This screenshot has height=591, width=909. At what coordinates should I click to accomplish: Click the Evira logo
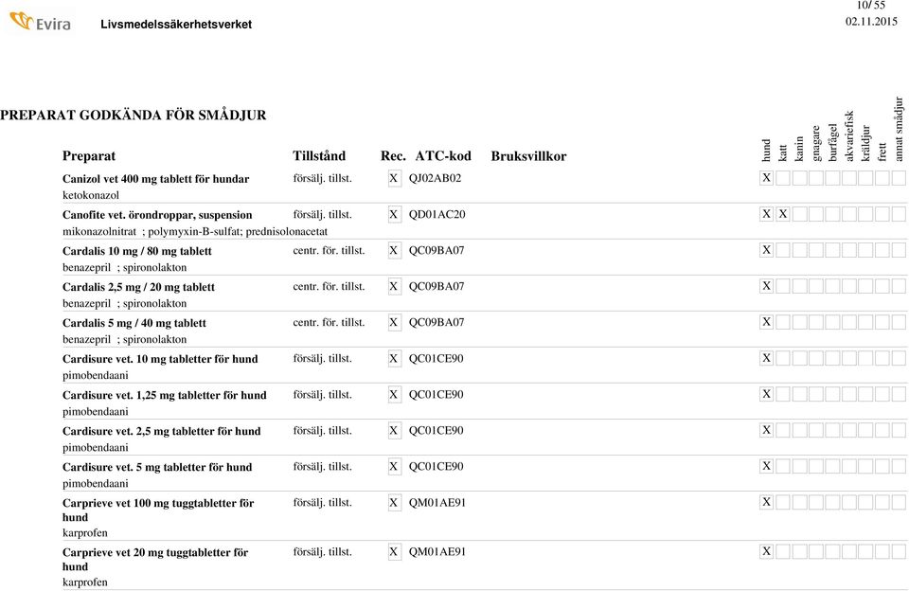coord(40,22)
